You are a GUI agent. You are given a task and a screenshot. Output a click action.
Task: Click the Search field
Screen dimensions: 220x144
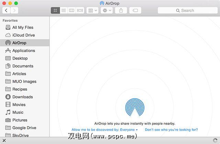click(188, 10)
